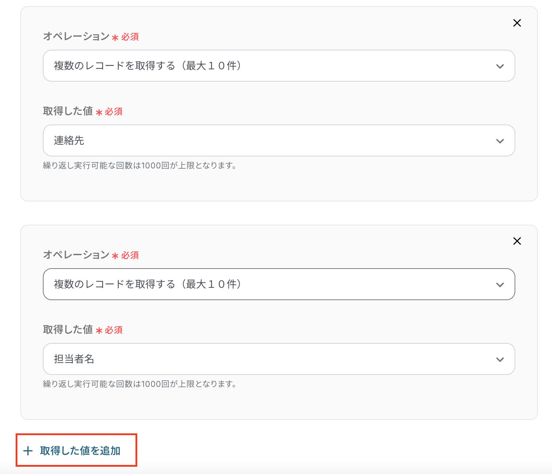Click the 取得した値 label above 連絡先
The width and height of the screenshot is (552, 474).
[68, 111]
